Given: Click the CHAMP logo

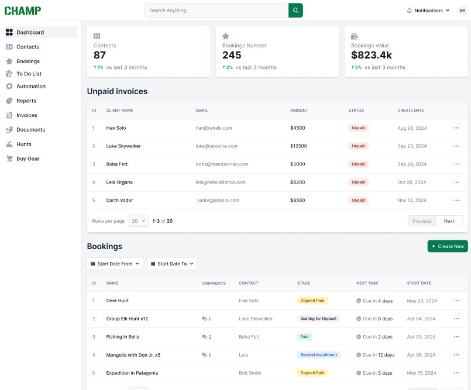Looking at the screenshot, I should (x=23, y=11).
